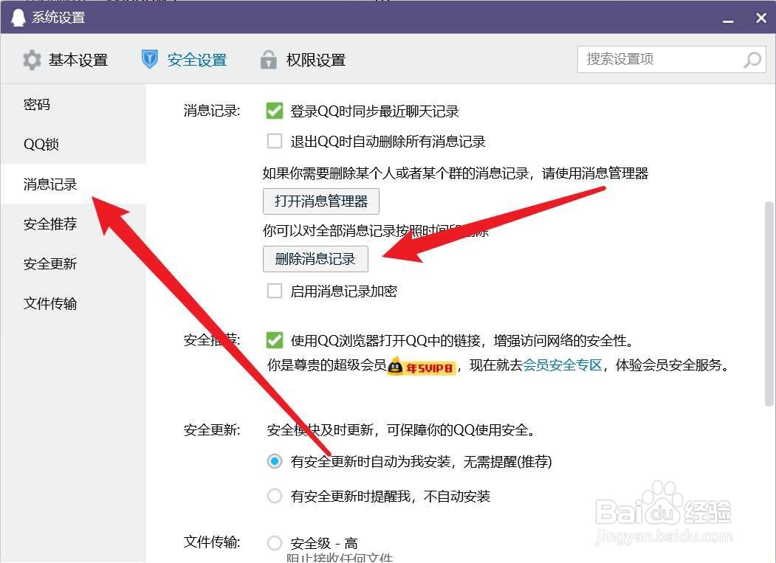This screenshot has height=563, width=776.
Task: Open the 会员安全专区 link
Action: (x=562, y=365)
